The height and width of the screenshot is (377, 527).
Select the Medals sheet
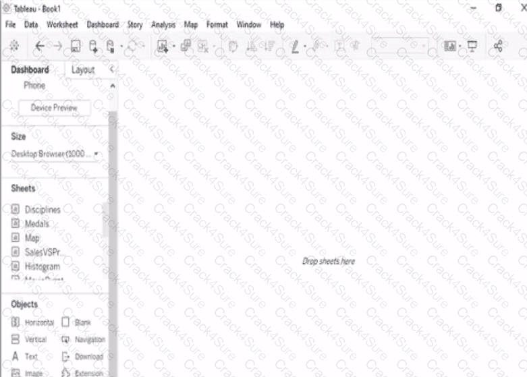30,224
